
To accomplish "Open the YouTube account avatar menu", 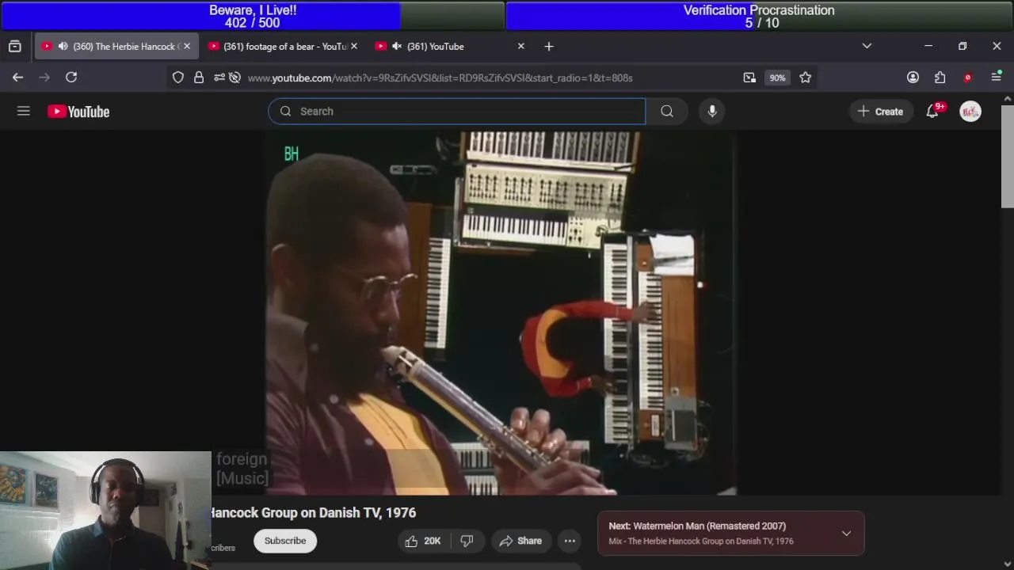I will (x=970, y=112).
